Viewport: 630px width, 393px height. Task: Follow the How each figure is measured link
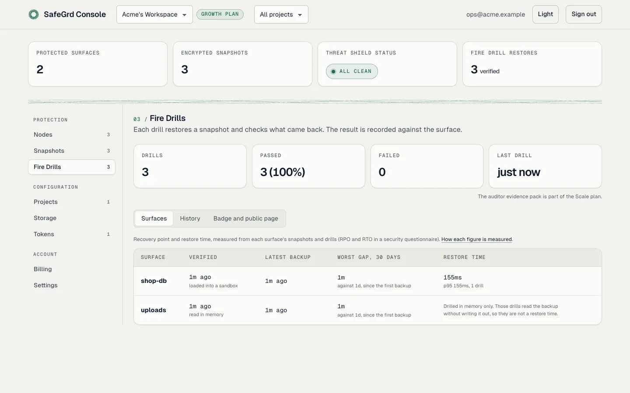(x=476, y=239)
